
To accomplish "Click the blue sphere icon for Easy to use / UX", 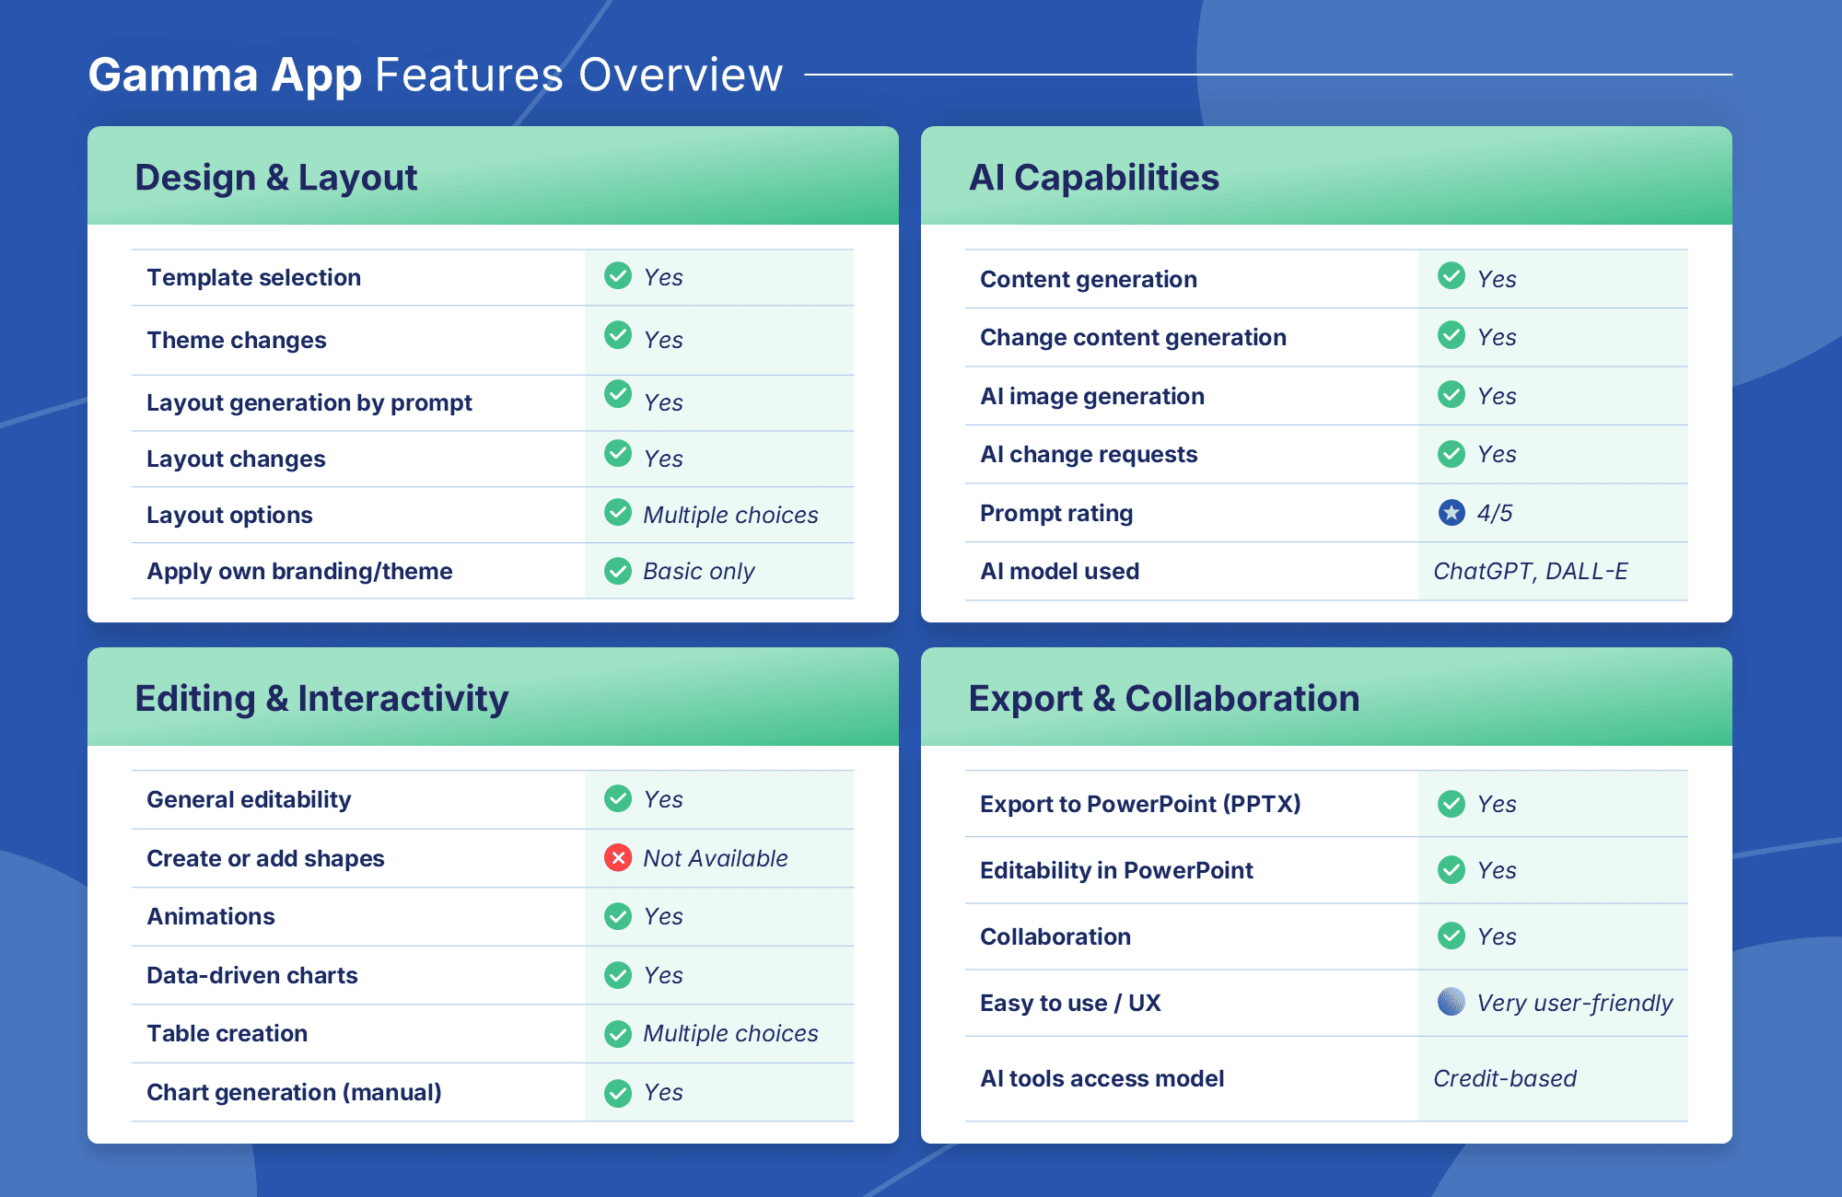I will tap(1451, 1001).
